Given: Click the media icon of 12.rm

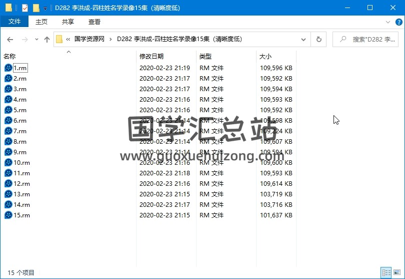Looking at the screenshot, I should 8,183.
